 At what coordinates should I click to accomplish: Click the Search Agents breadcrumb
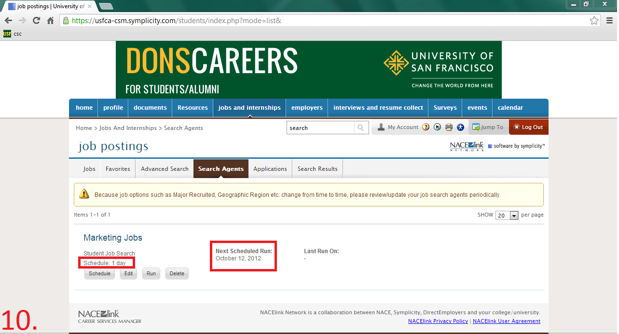pyautogui.click(x=183, y=128)
